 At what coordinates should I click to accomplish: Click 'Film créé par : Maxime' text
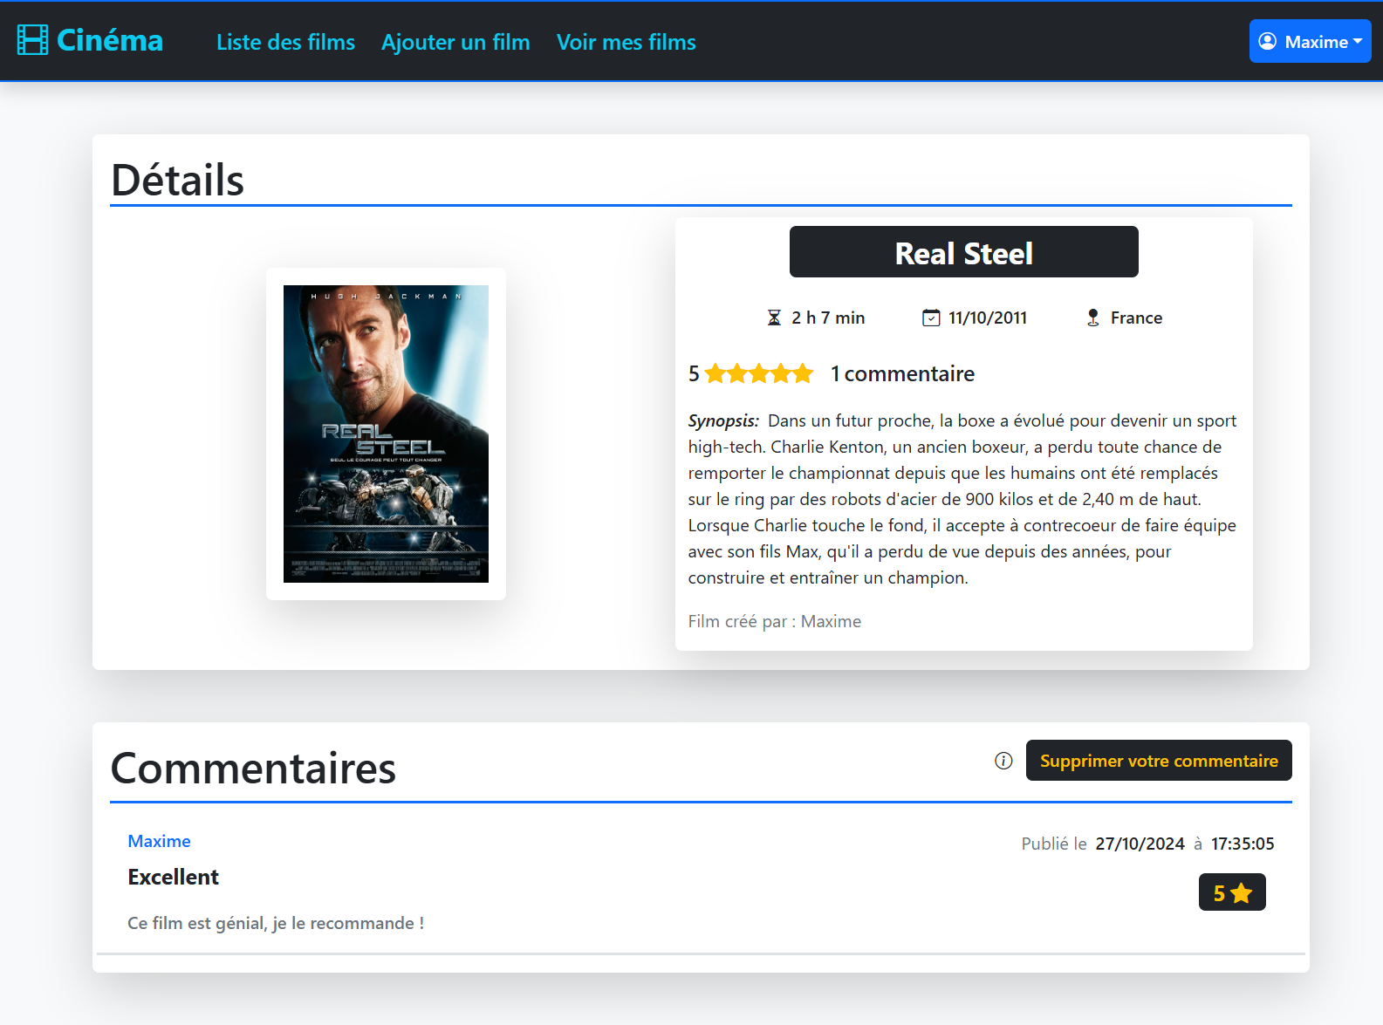point(775,621)
